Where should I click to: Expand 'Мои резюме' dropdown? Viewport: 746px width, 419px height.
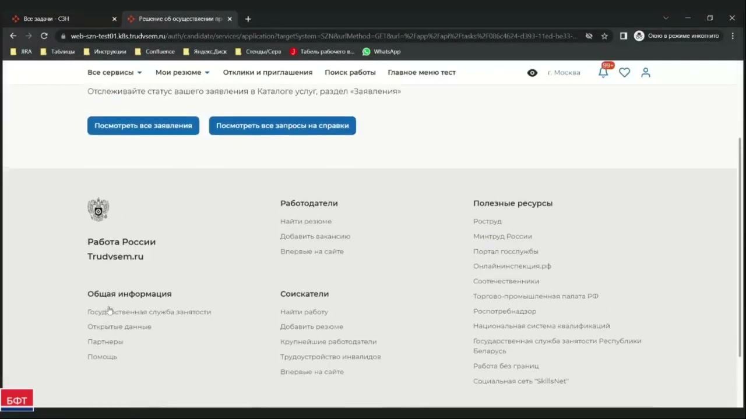182,72
